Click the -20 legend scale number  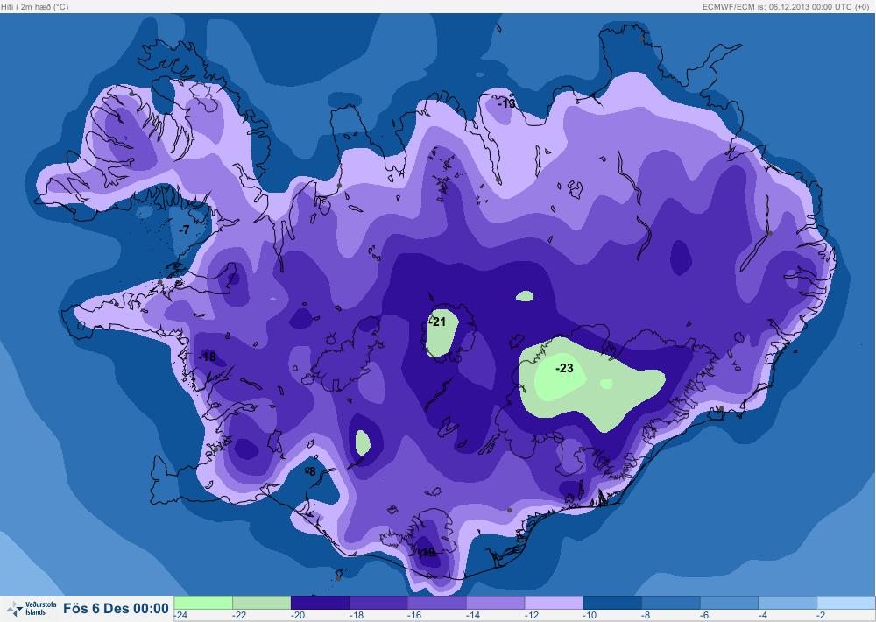pos(297,615)
